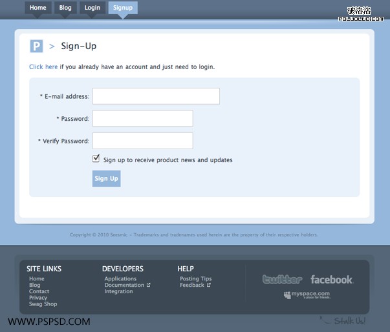Go to Privacy in Site Links
Screen dimensions: 390x332
pos(38,298)
